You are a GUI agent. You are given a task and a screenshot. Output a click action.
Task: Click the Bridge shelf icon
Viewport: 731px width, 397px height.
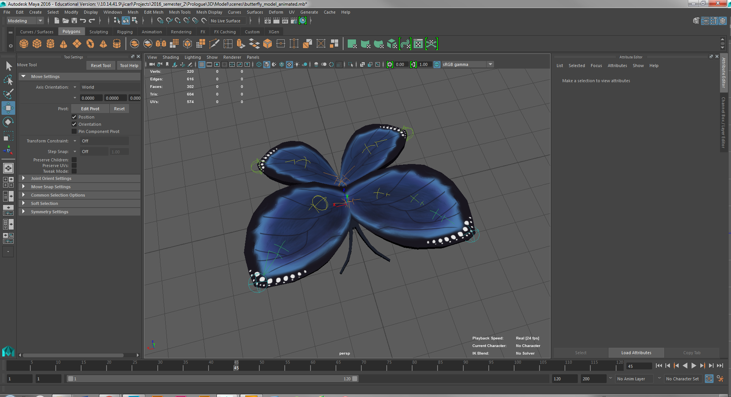coord(254,44)
